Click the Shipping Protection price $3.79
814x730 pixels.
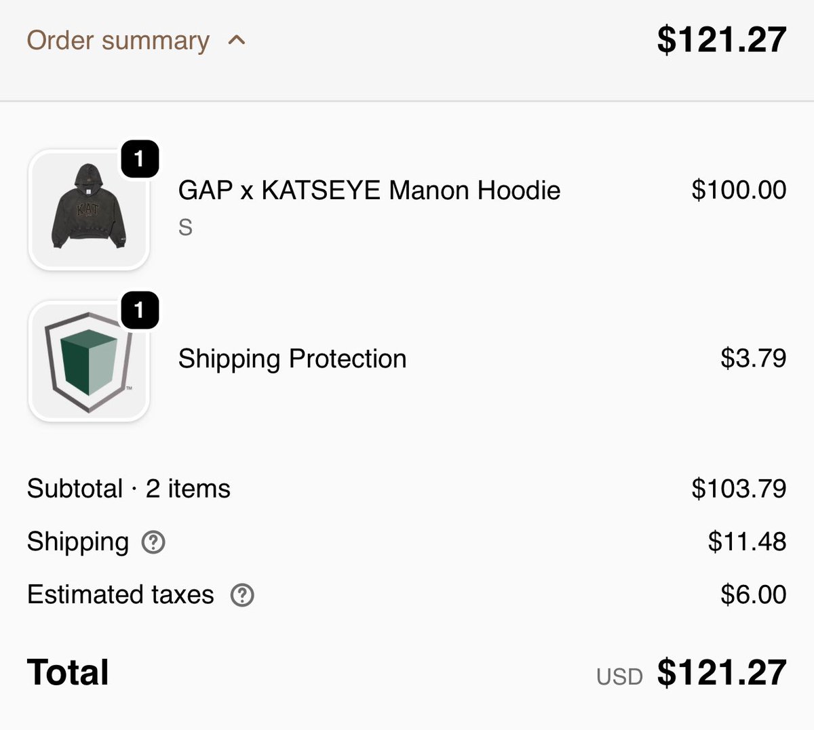pos(753,358)
